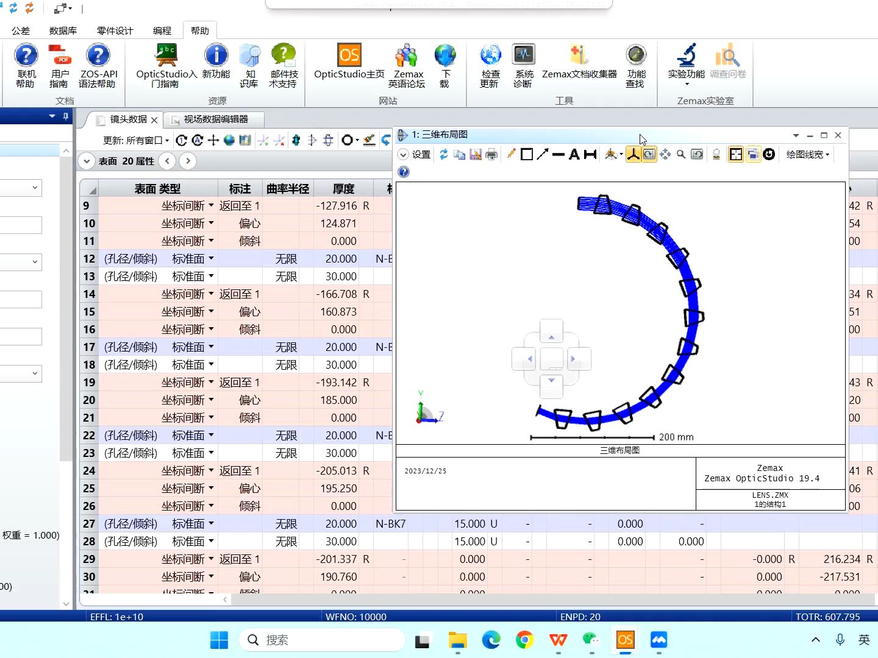Switch to the 公差 ribbon tab
The image size is (878, 658).
click(21, 30)
